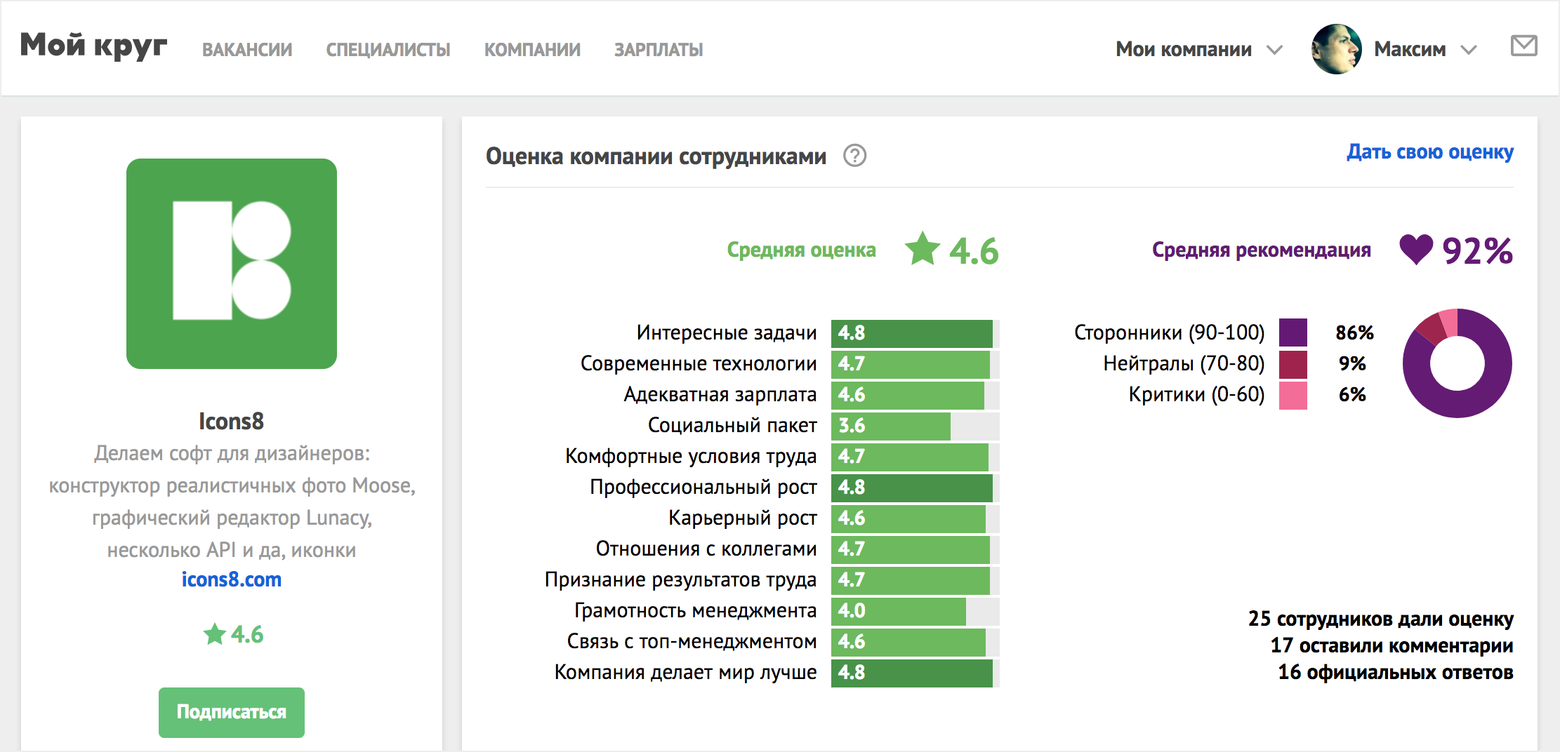Open the СПЕЦИАЛИСТЫ menu item
The image size is (1560, 752).
tap(388, 50)
